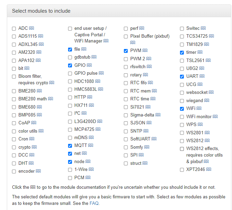
Task: Open MQTT documentation book icon
Action: [91, 145]
